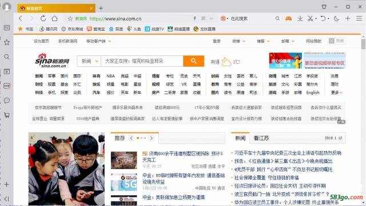The image size is (366, 206).
Task: Click the VR link in the navigation
Action: [184, 84]
